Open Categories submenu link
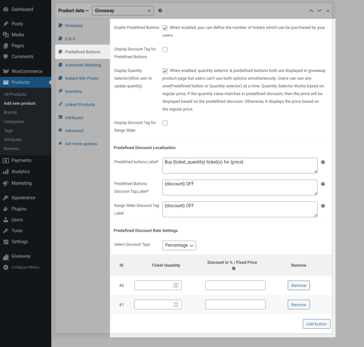 14,122
